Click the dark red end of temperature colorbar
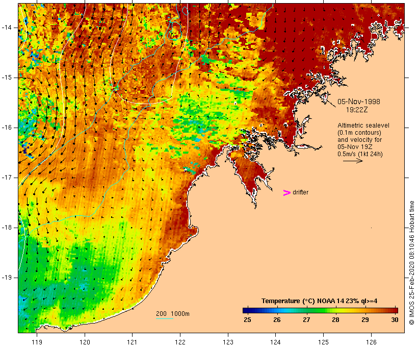The height and width of the screenshot is (347, 418). [x=395, y=310]
